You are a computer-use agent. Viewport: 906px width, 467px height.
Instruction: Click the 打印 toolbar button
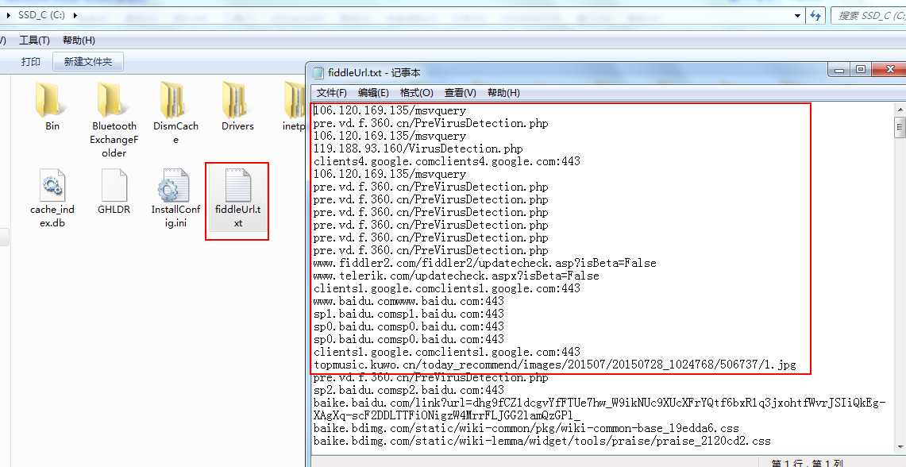(x=31, y=61)
